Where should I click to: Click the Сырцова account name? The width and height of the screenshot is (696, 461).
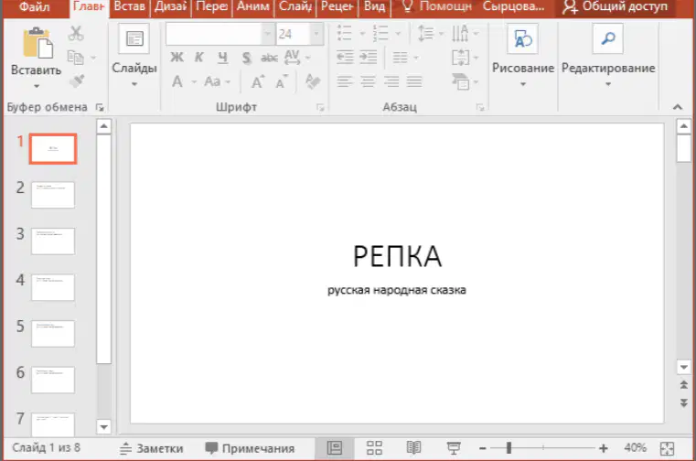pyautogui.click(x=513, y=6)
